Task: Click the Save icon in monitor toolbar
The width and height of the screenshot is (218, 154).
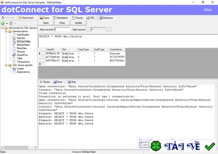Action: (x=55, y=82)
